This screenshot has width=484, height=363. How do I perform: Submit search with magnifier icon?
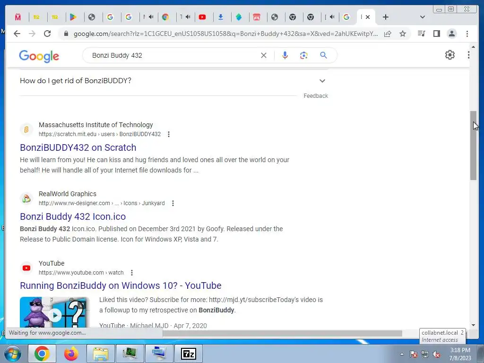(x=323, y=55)
